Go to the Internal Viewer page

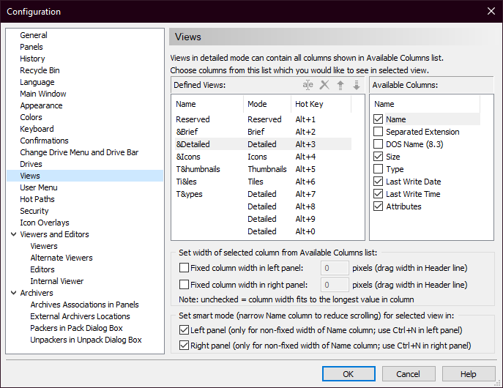pyautogui.click(x=56, y=281)
